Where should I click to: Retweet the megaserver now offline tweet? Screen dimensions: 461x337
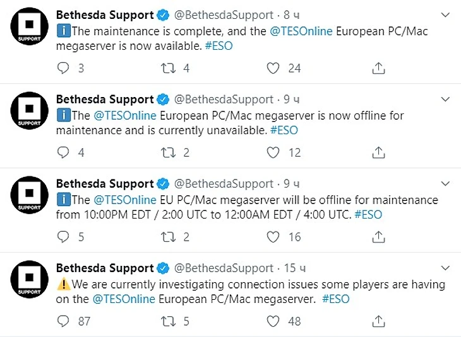point(169,152)
